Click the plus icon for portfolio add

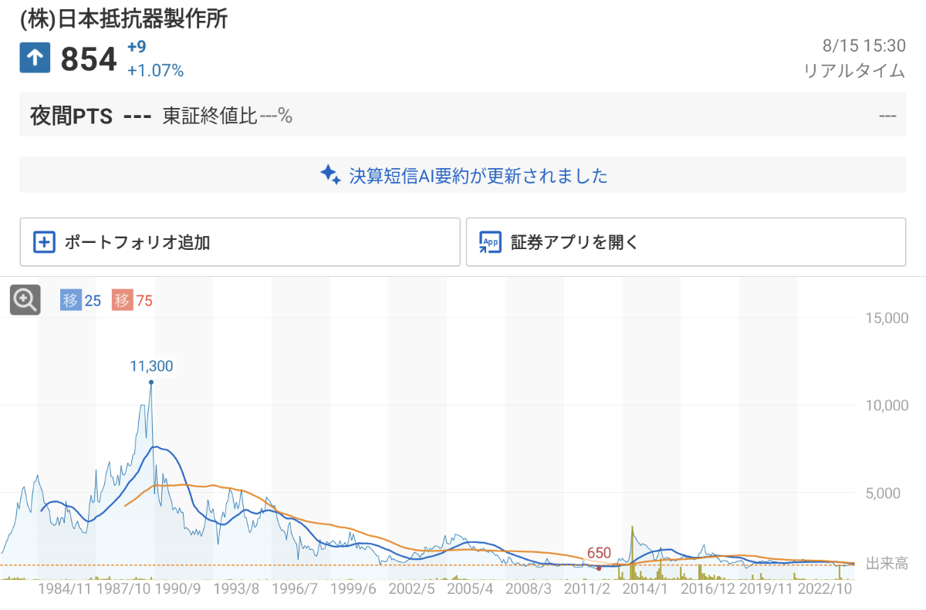click(x=45, y=242)
